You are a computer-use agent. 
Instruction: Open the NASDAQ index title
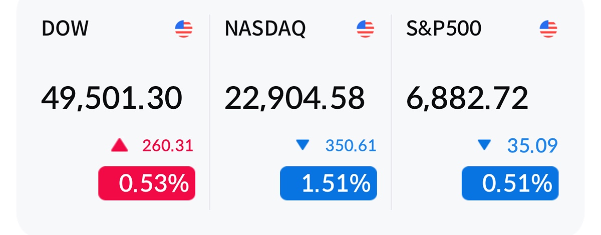(x=265, y=29)
